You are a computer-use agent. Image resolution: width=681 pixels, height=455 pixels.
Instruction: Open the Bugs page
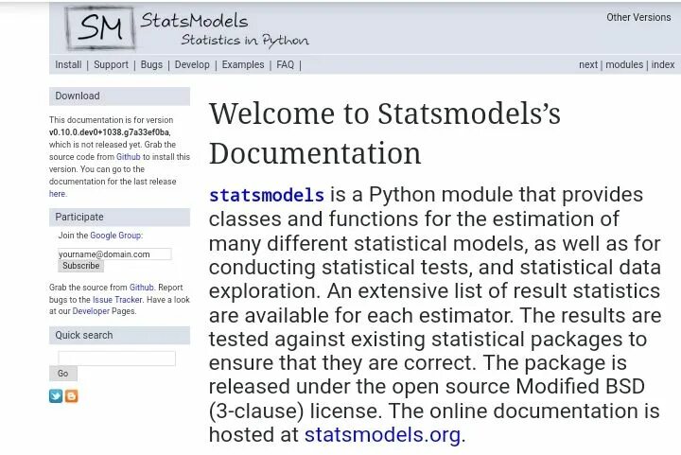tap(151, 64)
